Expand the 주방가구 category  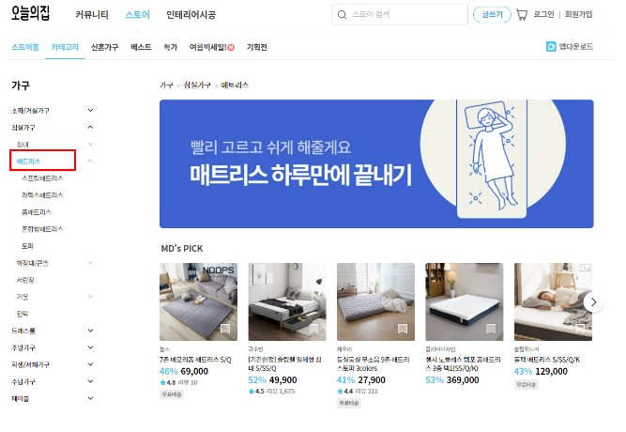click(91, 347)
